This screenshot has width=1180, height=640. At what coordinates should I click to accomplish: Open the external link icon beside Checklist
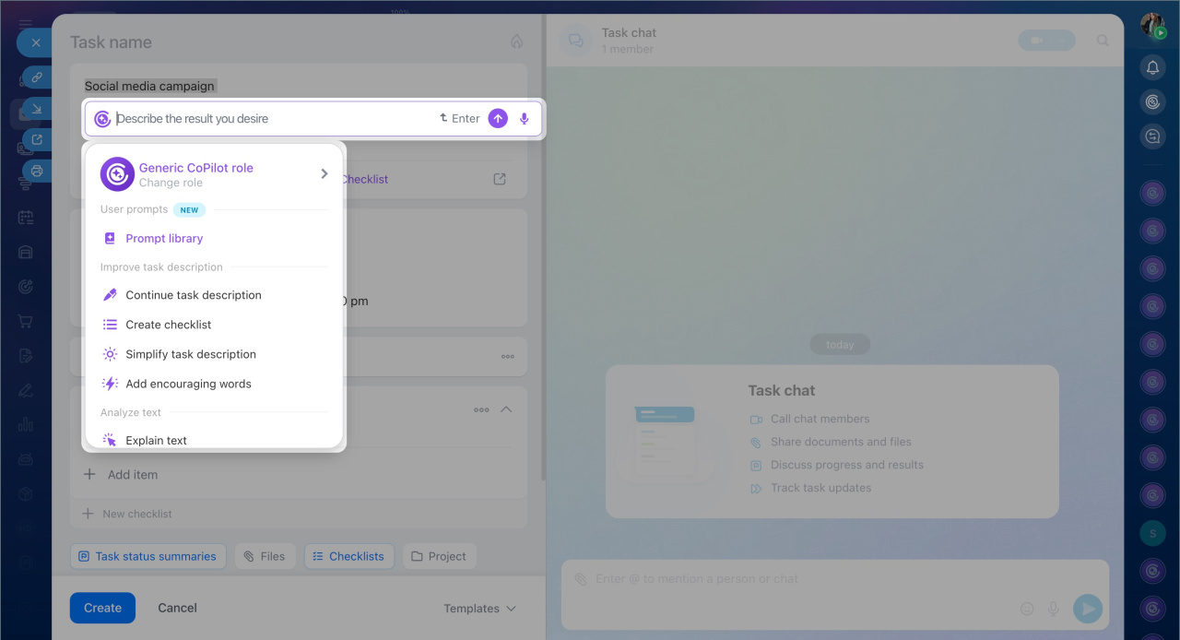500,179
